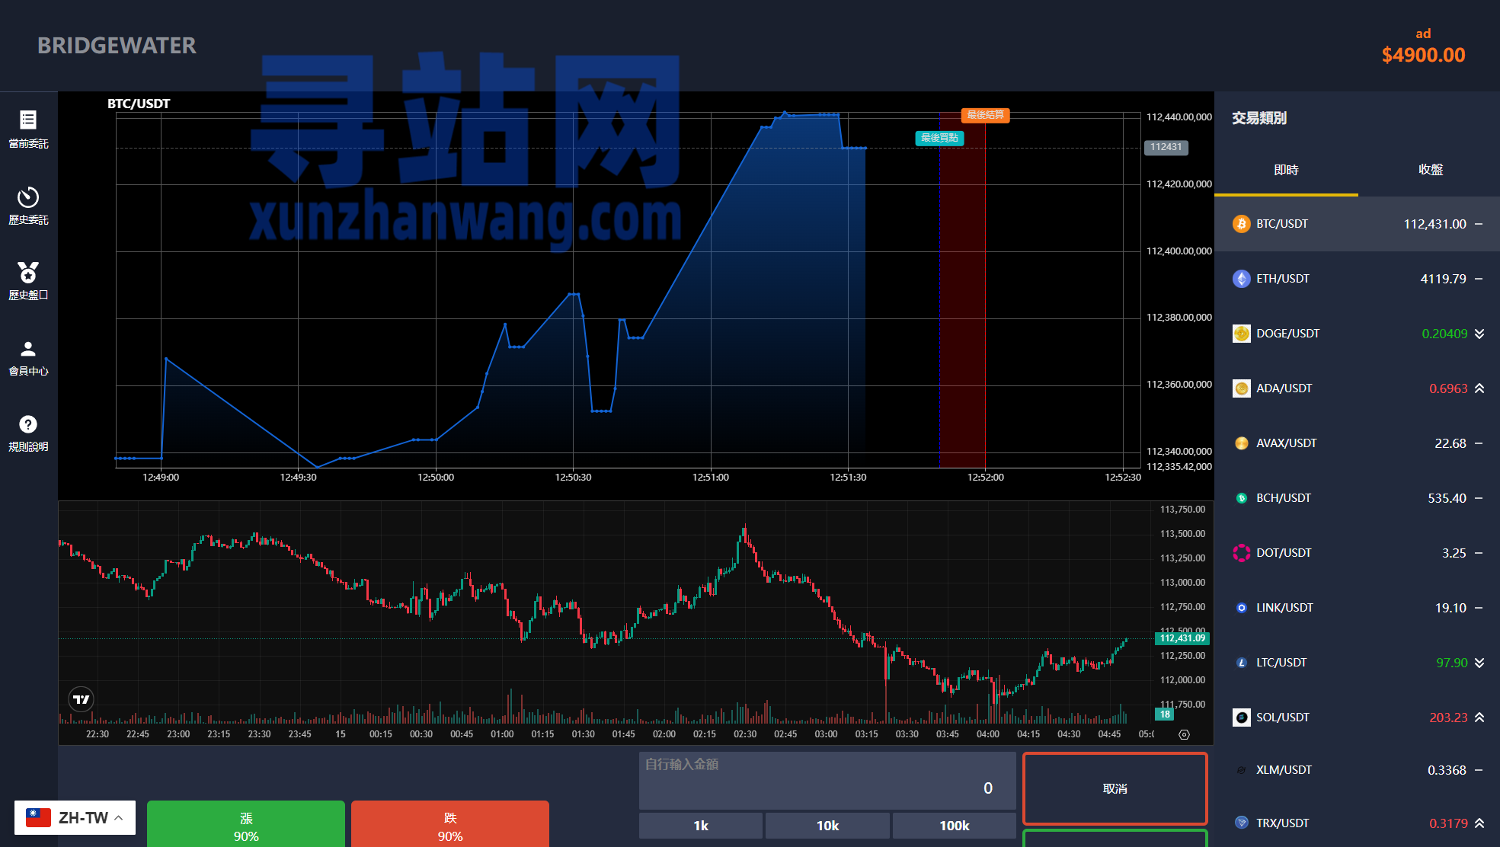Switch to the 收盤 tab

[x=1430, y=170]
